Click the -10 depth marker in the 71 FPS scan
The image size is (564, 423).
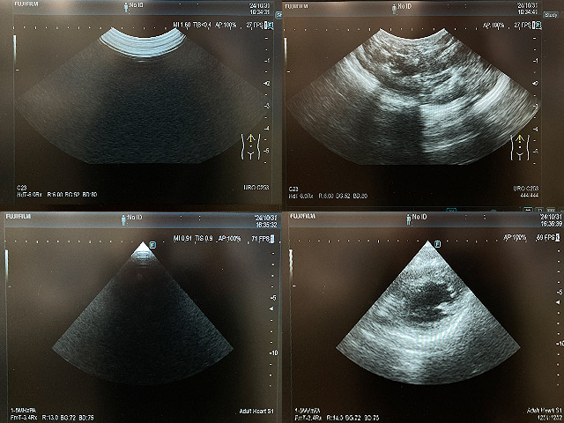273,352
